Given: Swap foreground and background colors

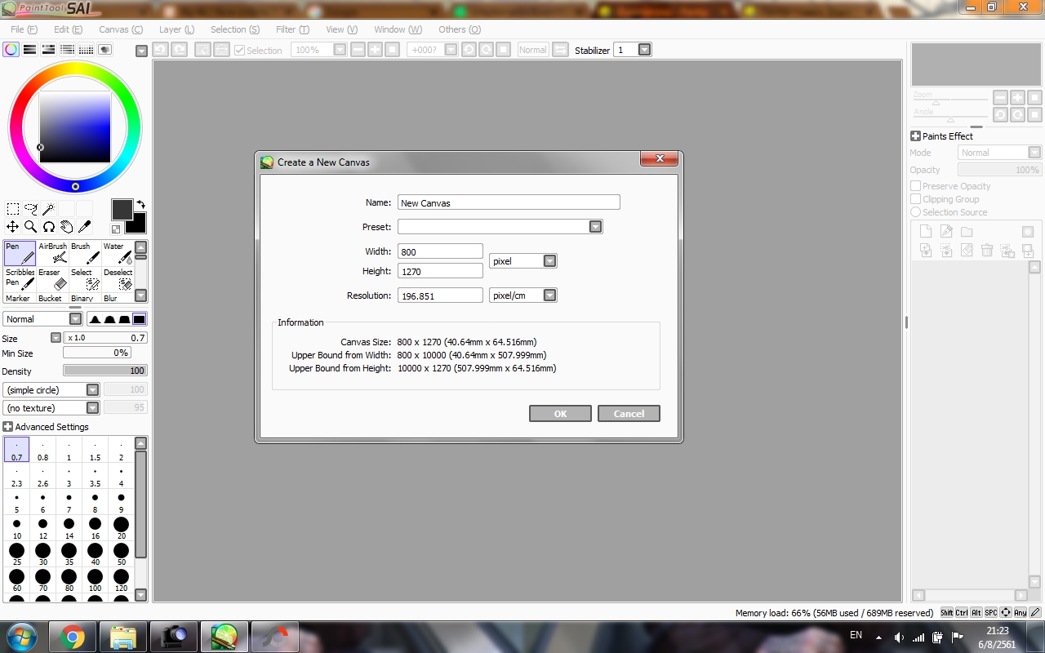Looking at the screenshot, I should [140, 204].
